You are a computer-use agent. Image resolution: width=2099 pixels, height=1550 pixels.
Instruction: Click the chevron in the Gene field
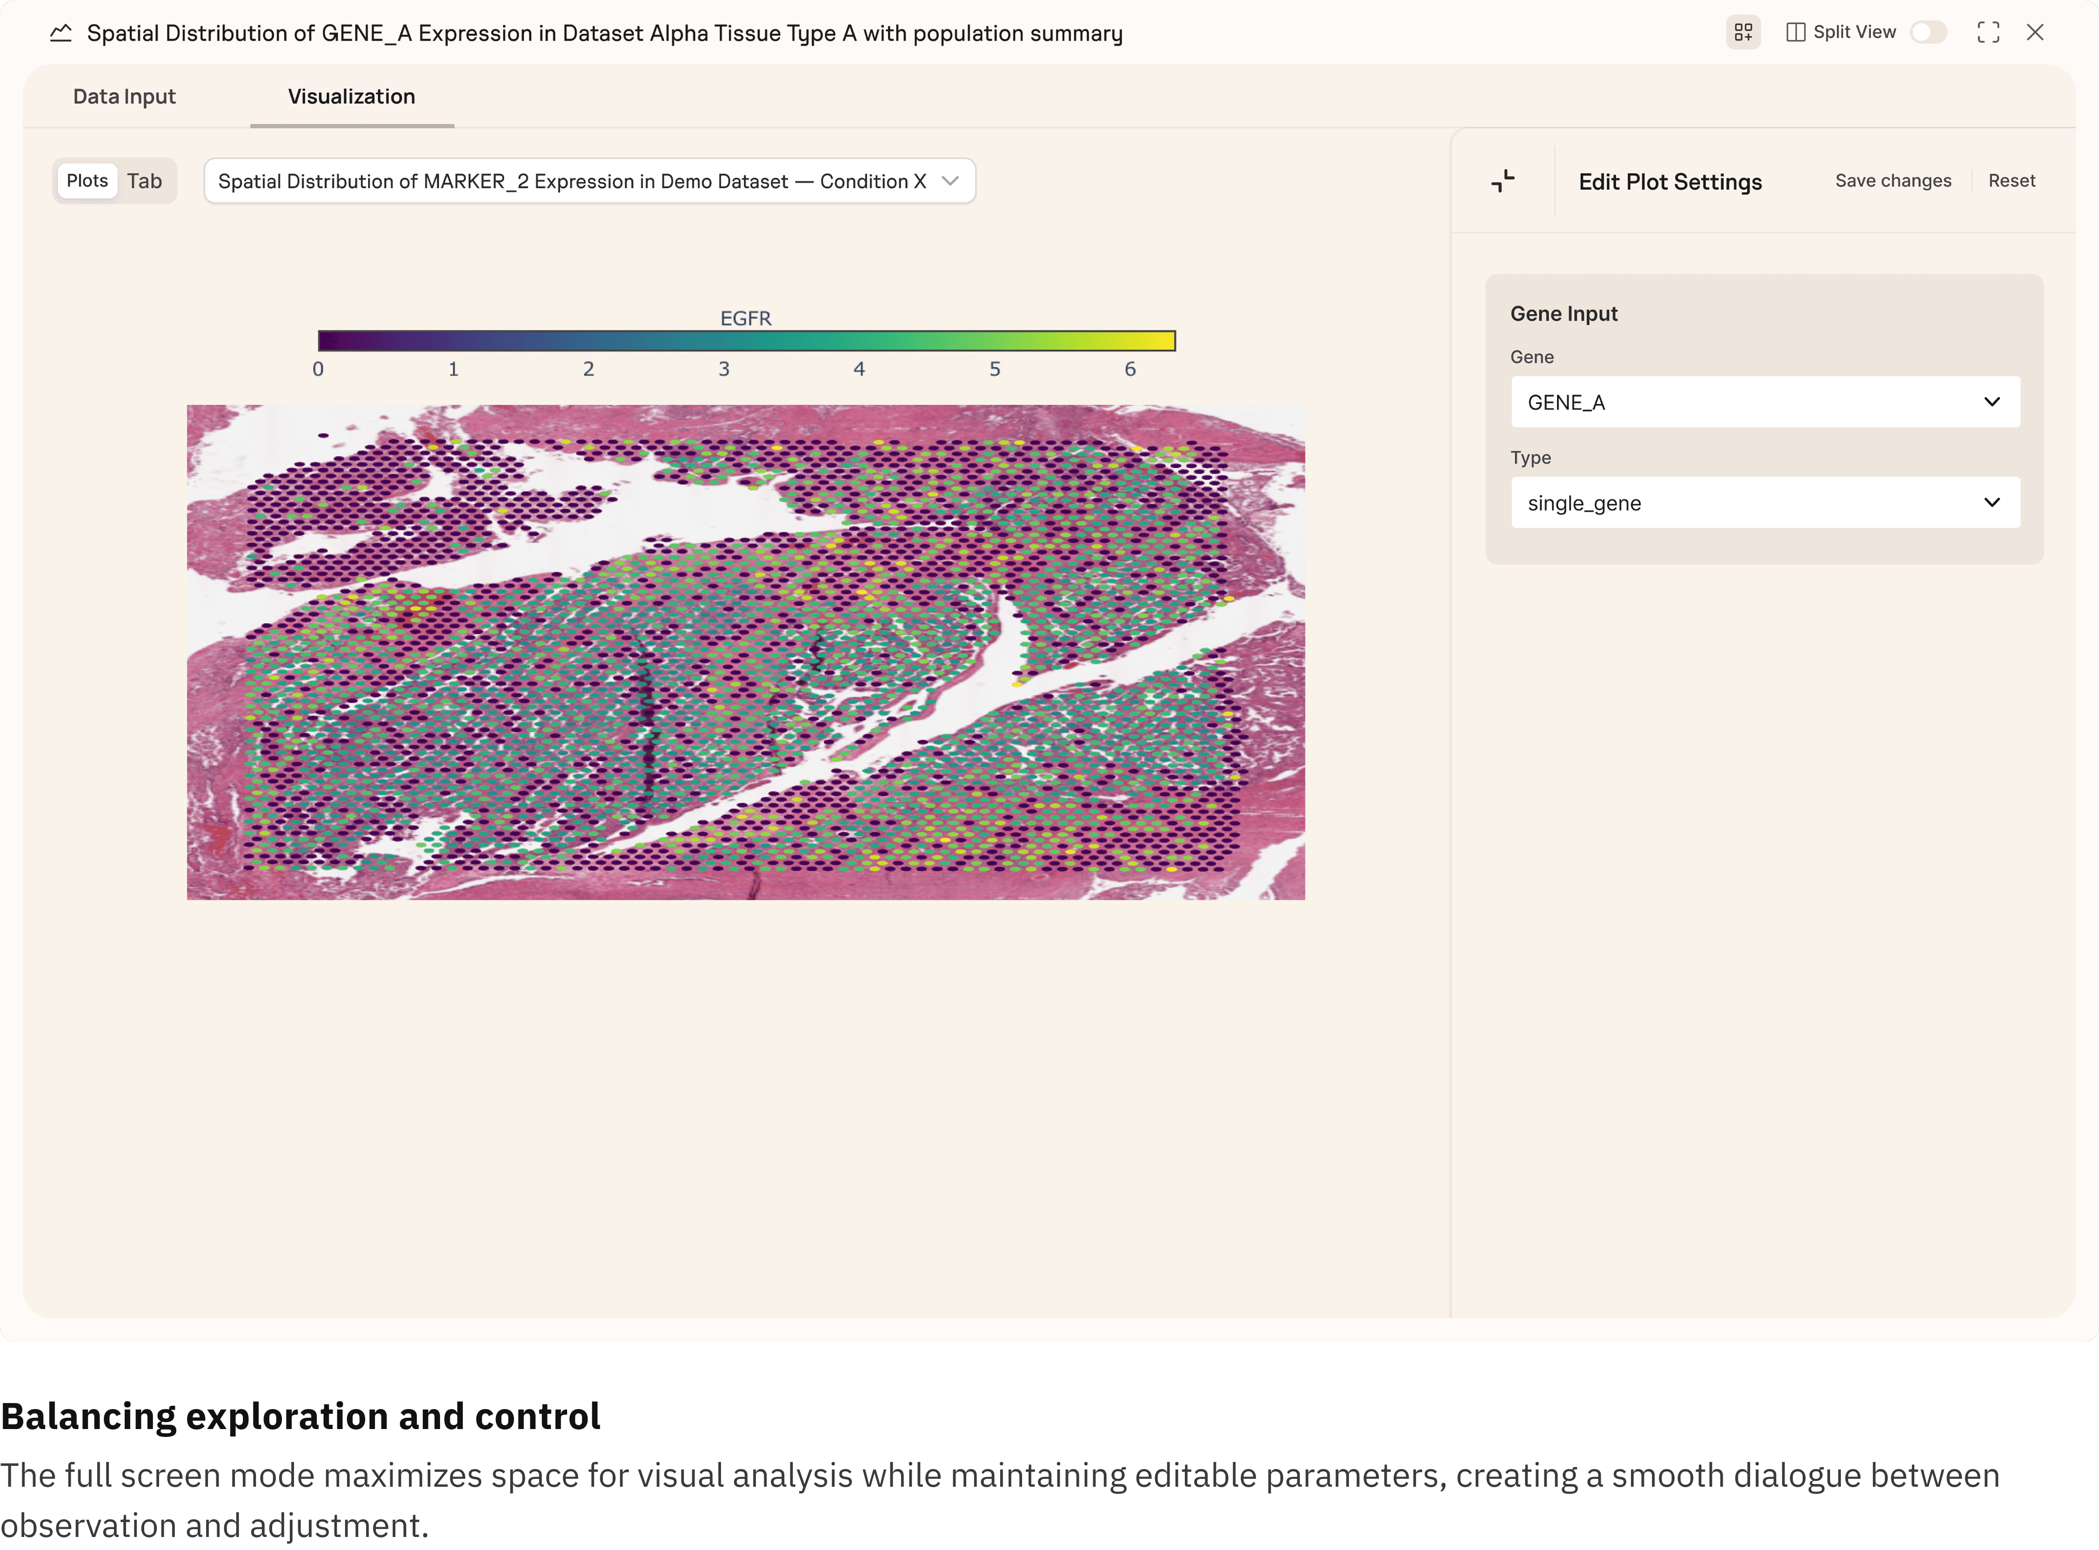(x=1991, y=402)
